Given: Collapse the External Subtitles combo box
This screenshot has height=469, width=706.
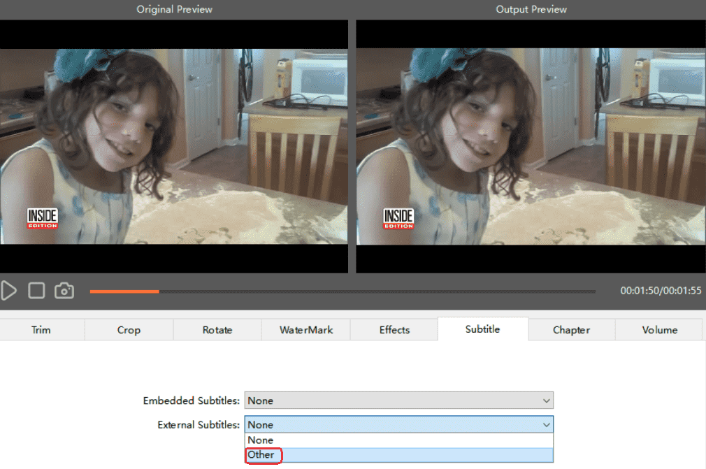Looking at the screenshot, I should coord(398,424).
